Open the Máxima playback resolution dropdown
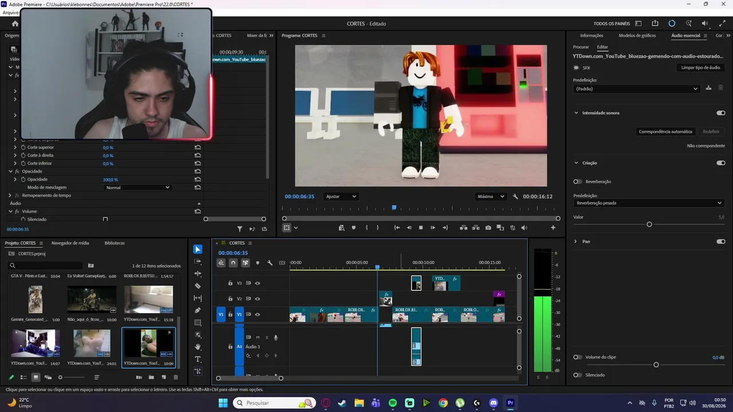The height and width of the screenshot is (412, 733). point(491,196)
